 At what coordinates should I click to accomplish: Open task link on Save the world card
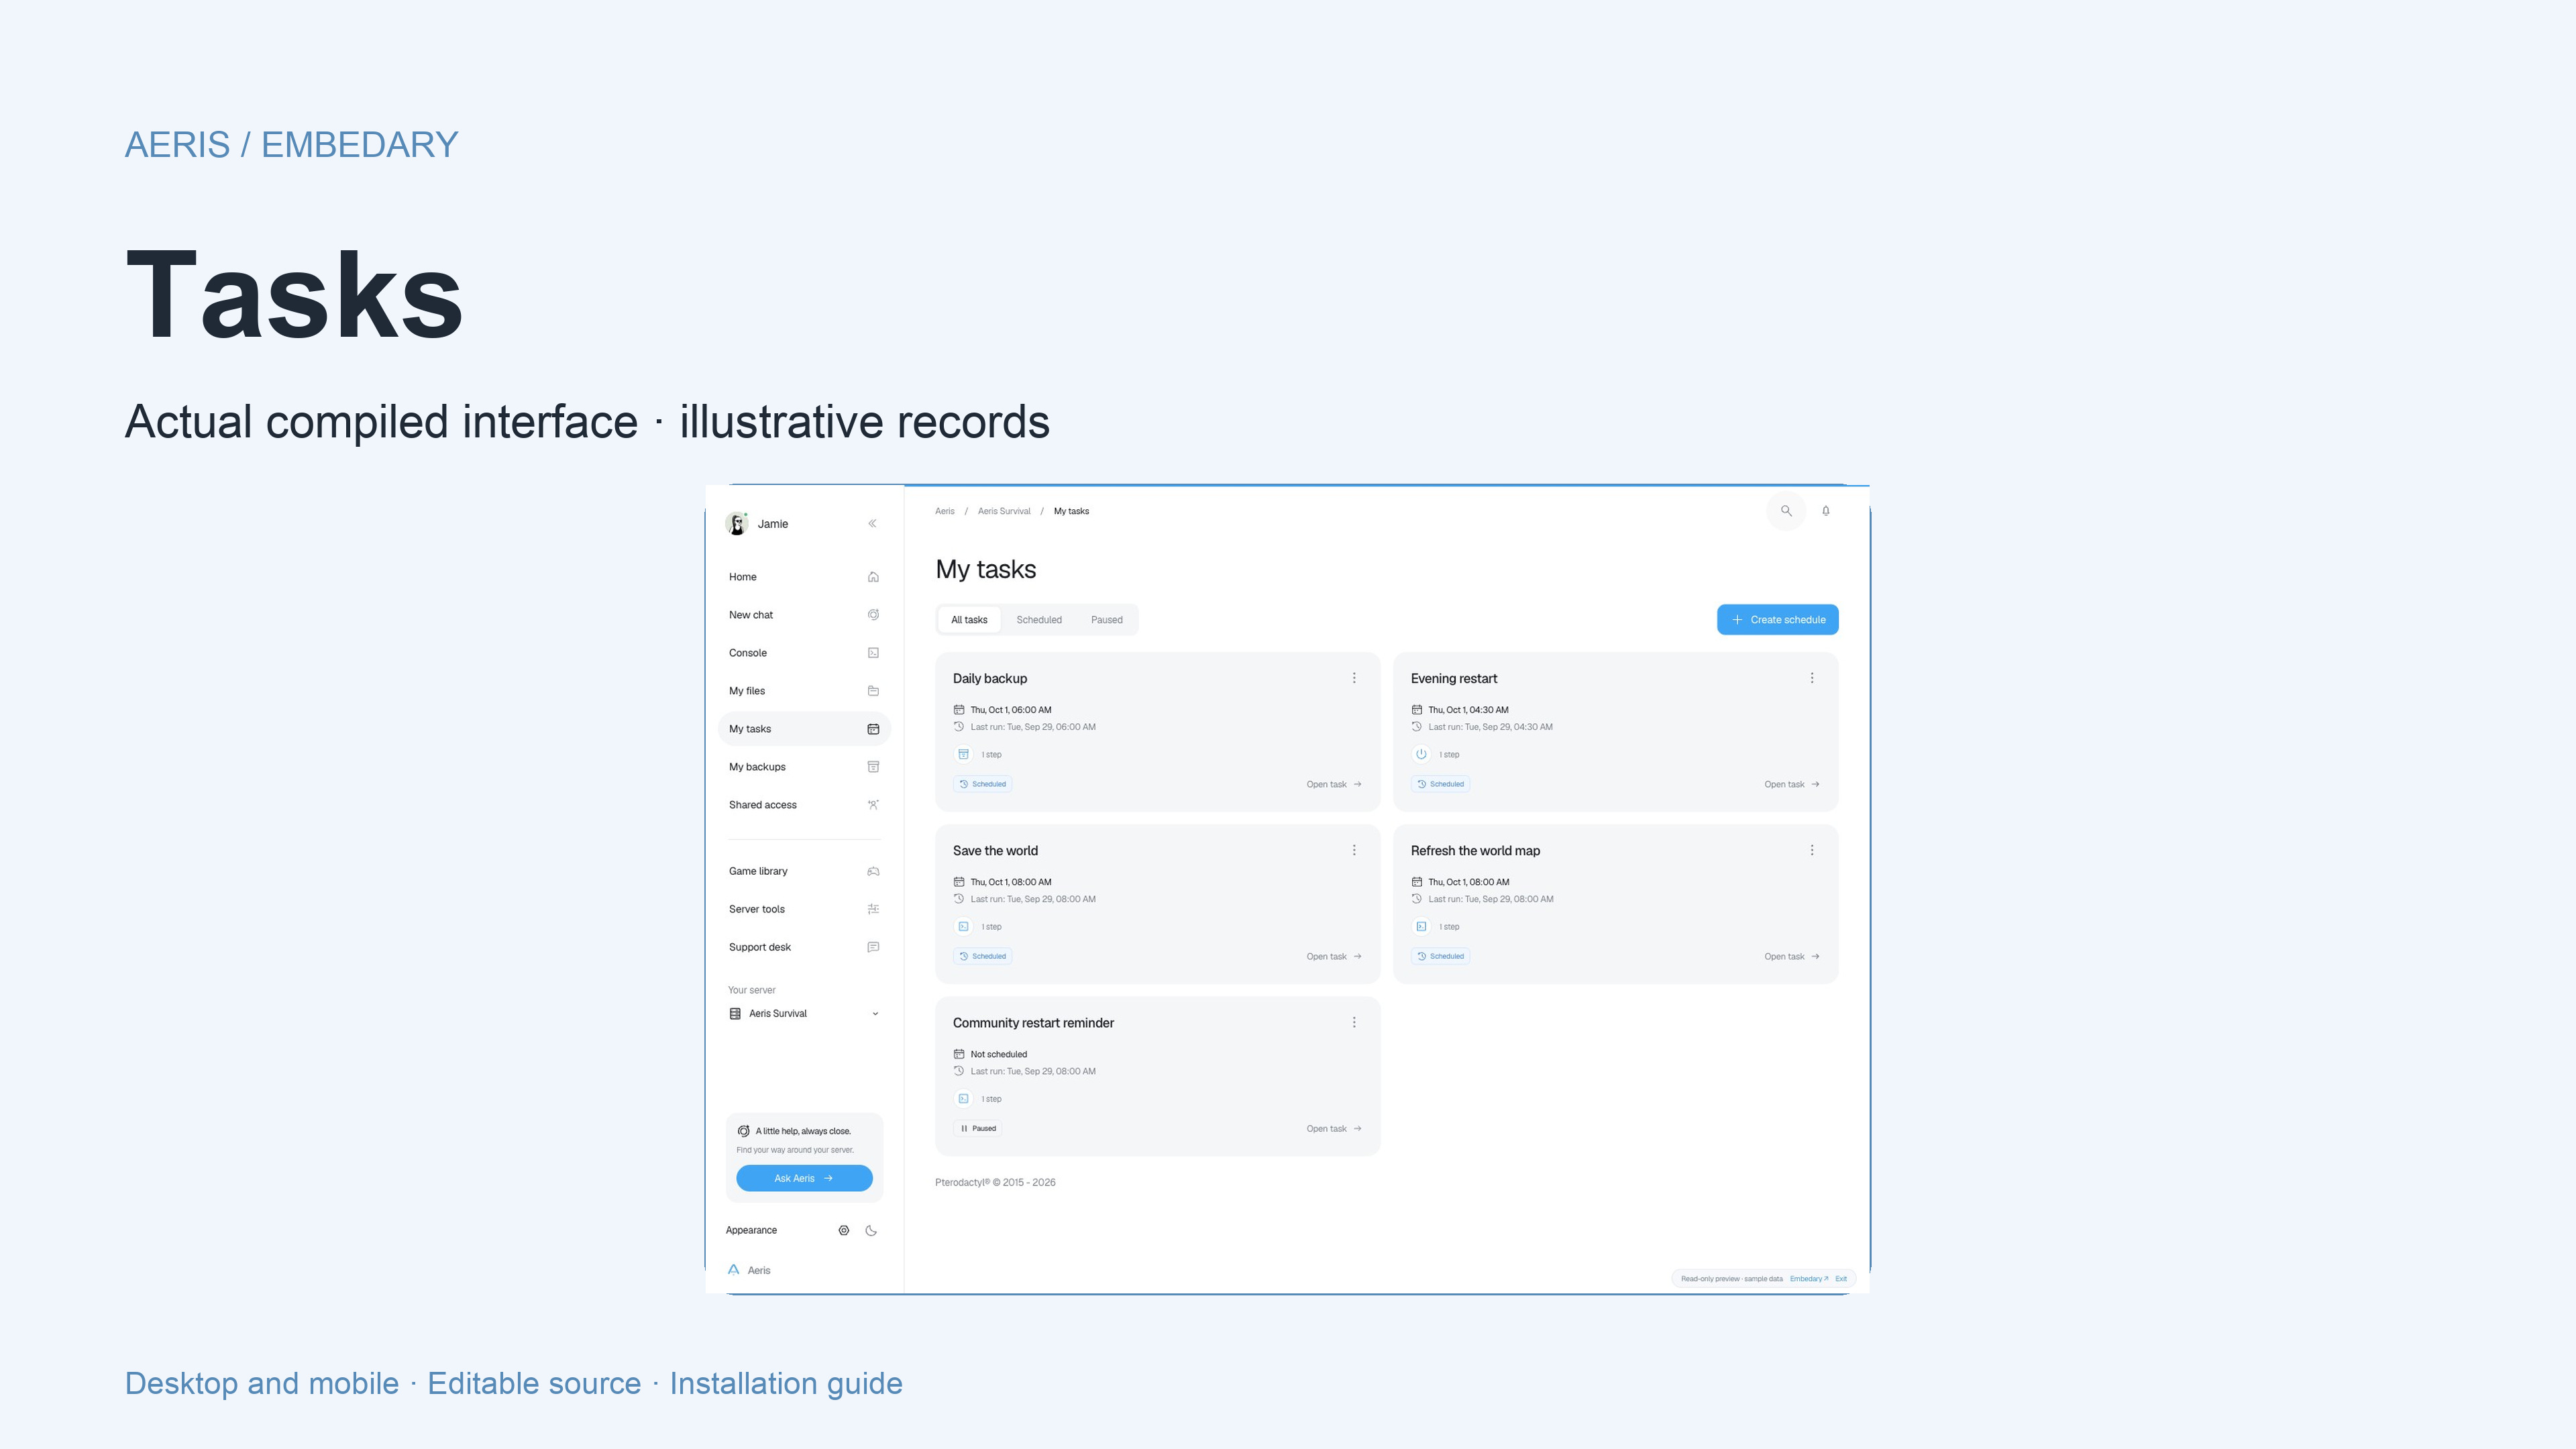pos(1334,957)
